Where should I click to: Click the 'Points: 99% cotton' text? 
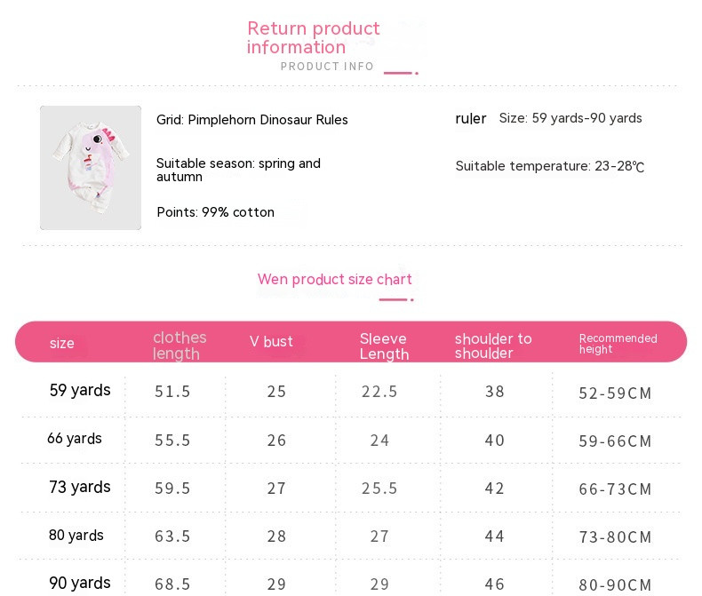[215, 212]
